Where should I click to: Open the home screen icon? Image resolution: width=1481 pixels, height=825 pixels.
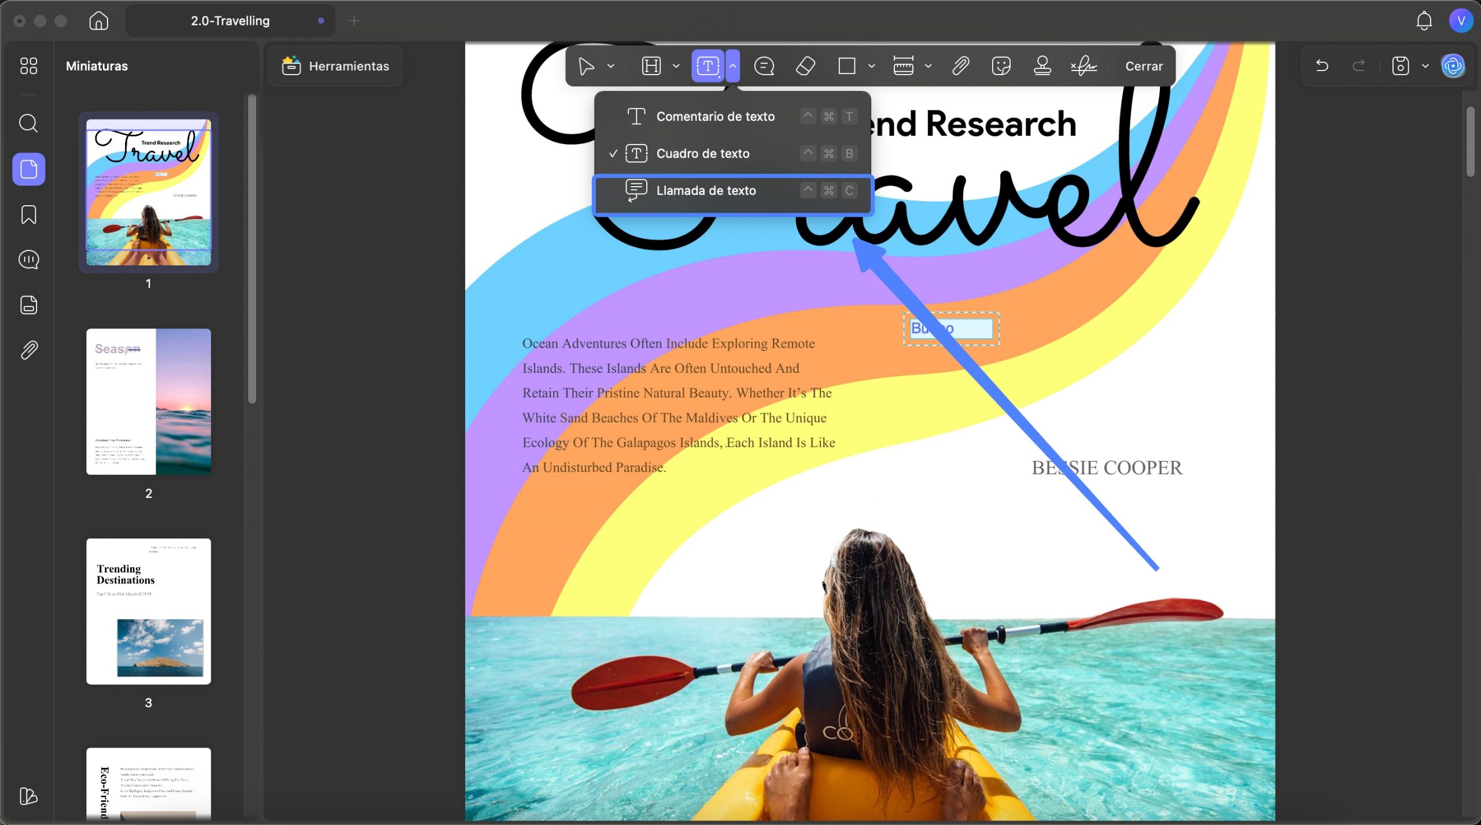click(99, 21)
